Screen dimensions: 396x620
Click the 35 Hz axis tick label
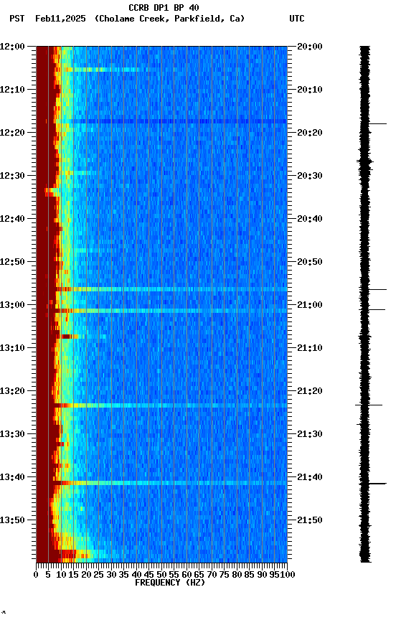point(123,575)
